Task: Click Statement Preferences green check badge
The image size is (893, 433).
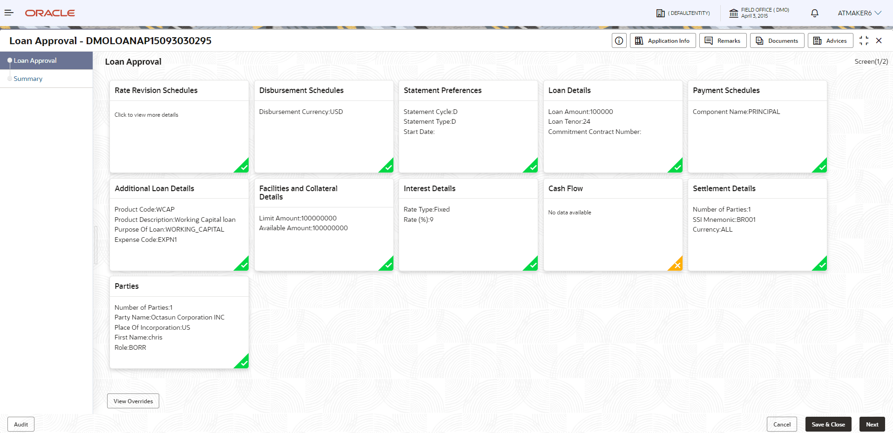Action: [x=532, y=167]
